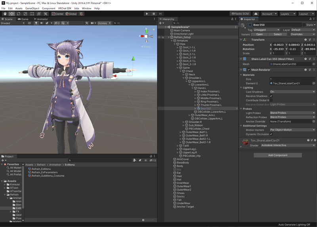
Task: Lock the Hierarchy panel
Action: click(x=232, y=19)
